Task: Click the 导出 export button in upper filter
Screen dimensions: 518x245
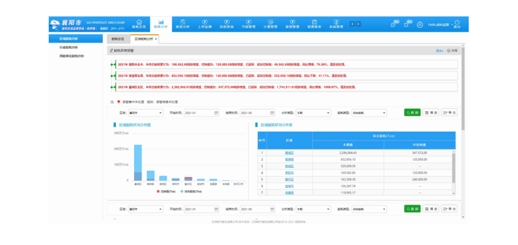Action: (449, 112)
